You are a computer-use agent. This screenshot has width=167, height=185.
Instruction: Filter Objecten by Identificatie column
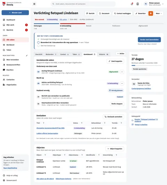click(x=99, y=155)
